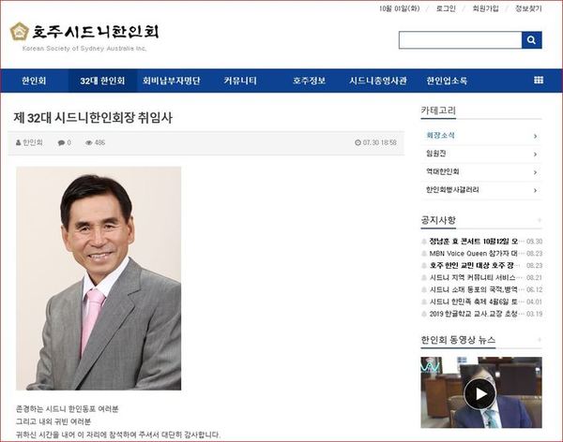563x442 pixels.
Task: Open notice 시드니 지역 커뮤니티 서비스
Action: 473,277
